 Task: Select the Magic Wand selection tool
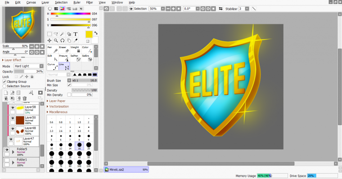[x=63, y=34]
